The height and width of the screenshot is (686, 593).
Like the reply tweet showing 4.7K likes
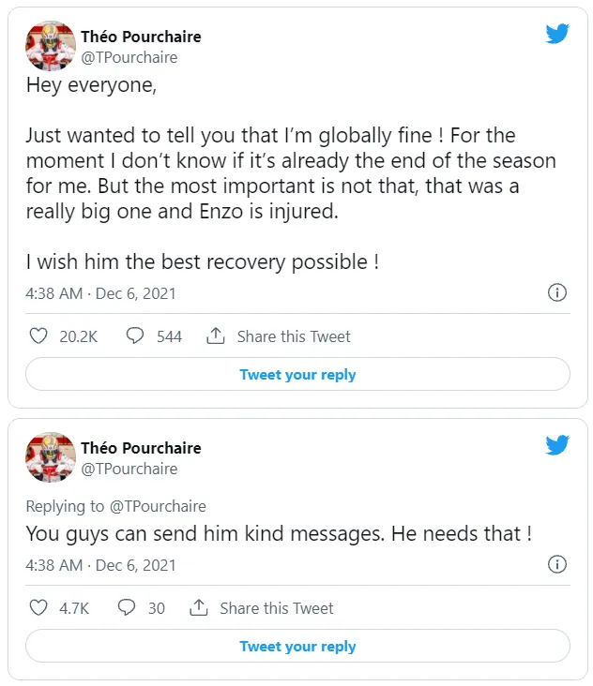click(38, 607)
